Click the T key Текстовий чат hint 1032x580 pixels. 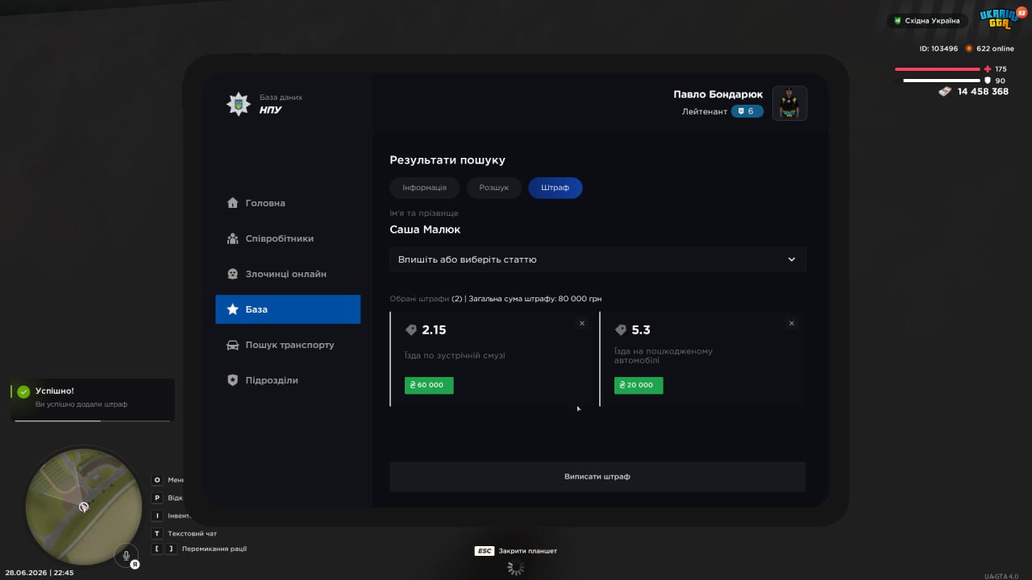157,533
